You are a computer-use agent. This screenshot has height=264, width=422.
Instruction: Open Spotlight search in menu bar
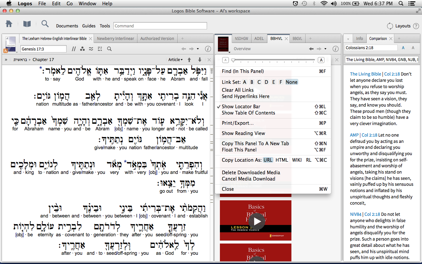[401, 4]
